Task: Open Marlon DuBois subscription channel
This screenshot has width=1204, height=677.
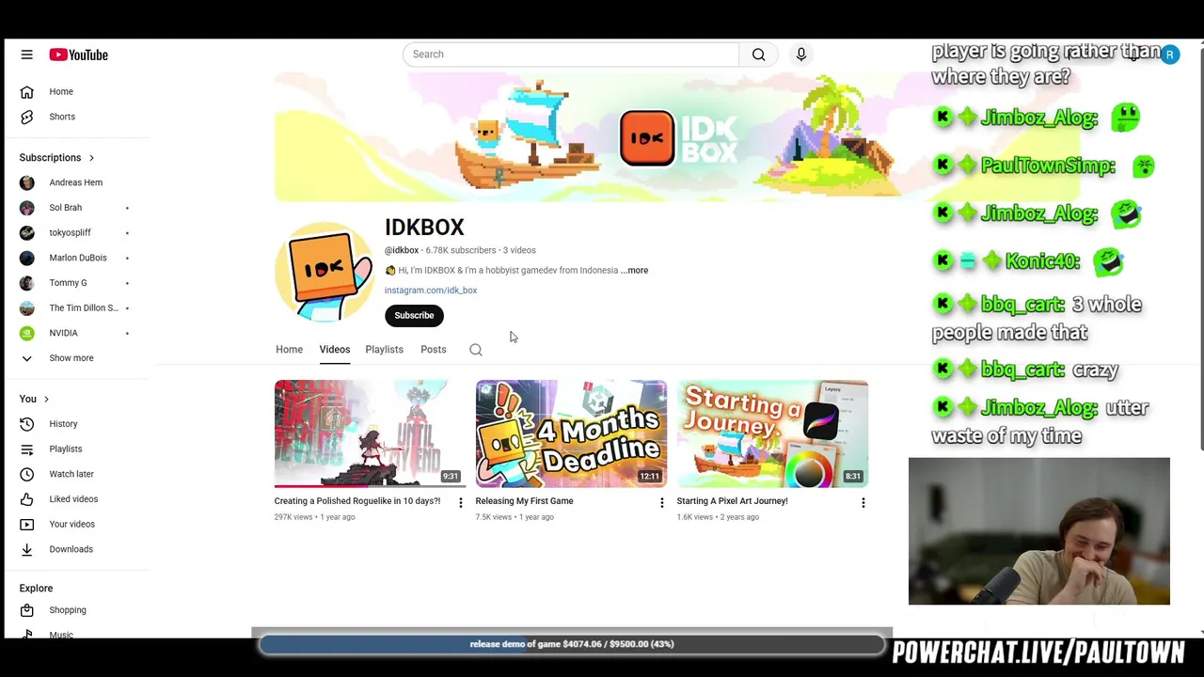Action: pos(77,258)
